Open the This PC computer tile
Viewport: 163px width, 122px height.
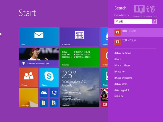click(x=54, y=93)
